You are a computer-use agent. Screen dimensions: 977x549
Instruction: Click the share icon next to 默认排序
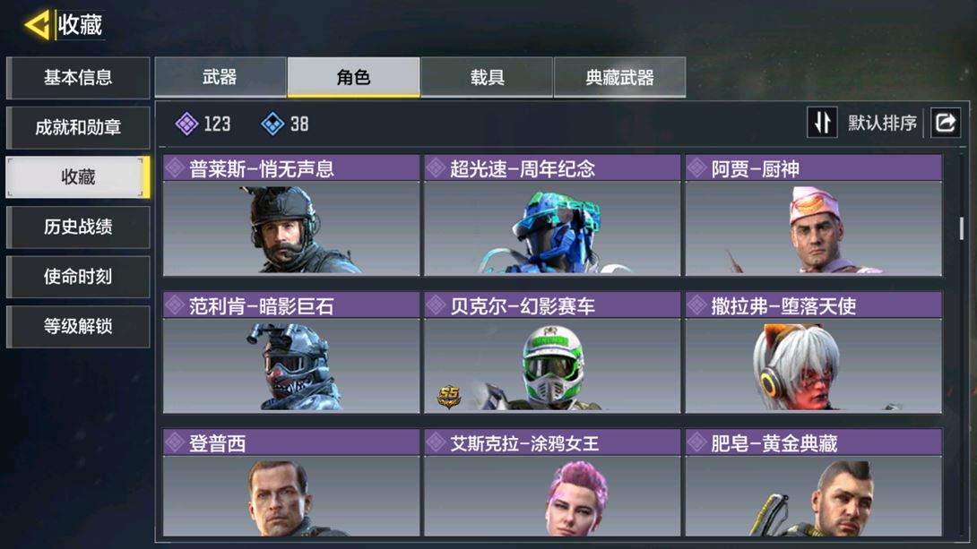pyautogui.click(x=946, y=123)
